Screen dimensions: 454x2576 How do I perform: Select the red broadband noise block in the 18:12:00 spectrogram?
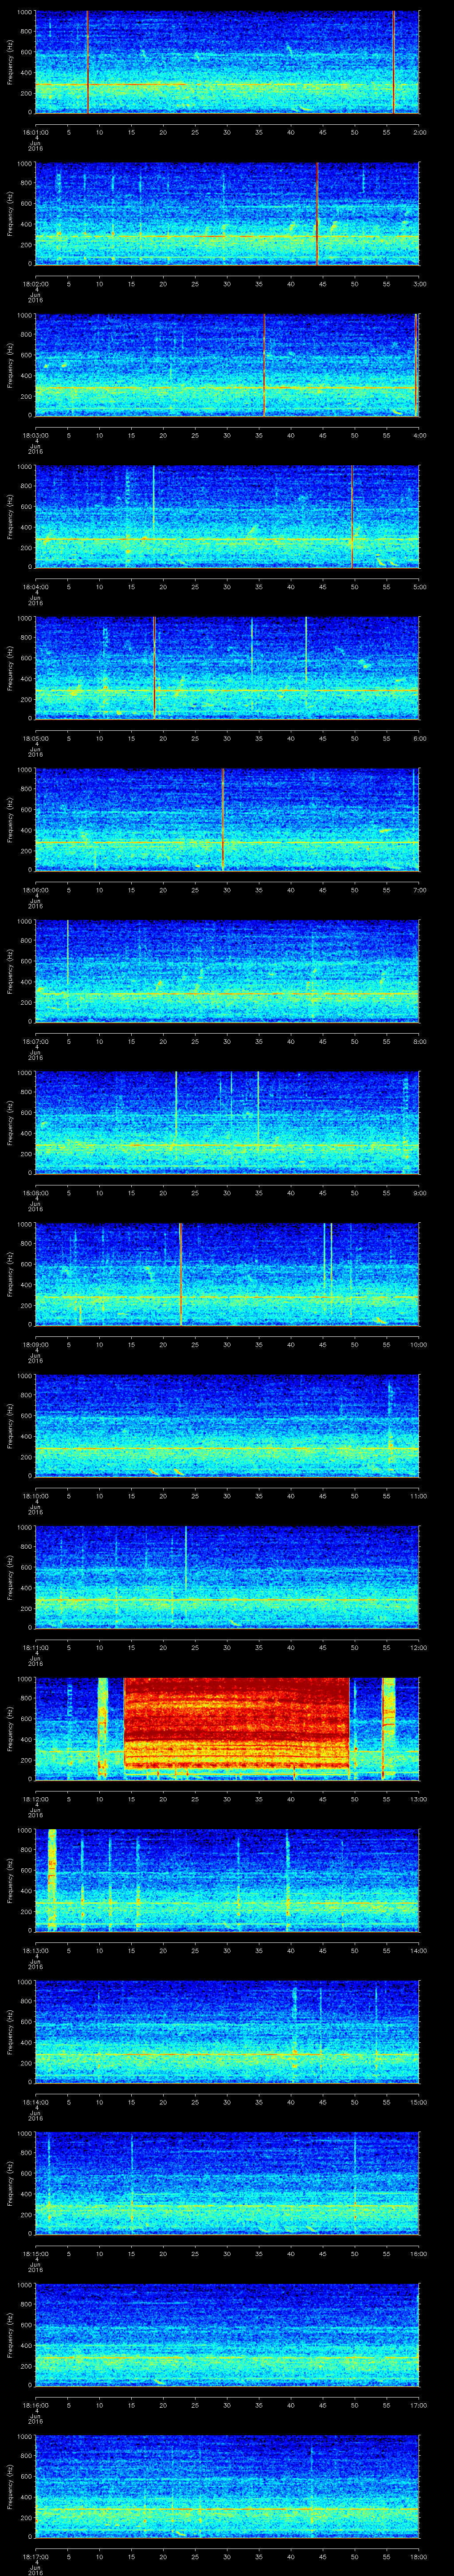(x=236, y=1725)
